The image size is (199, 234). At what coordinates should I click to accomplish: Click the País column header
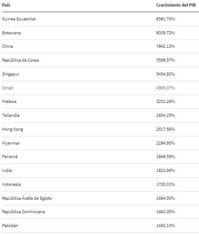click(6, 5)
